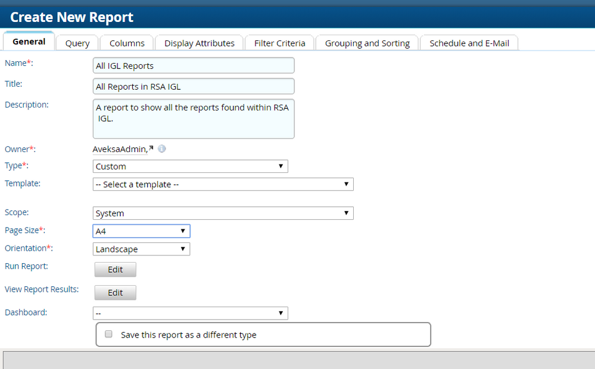Click the owner picker arrow icon beside AveksaAdmin

click(151, 149)
